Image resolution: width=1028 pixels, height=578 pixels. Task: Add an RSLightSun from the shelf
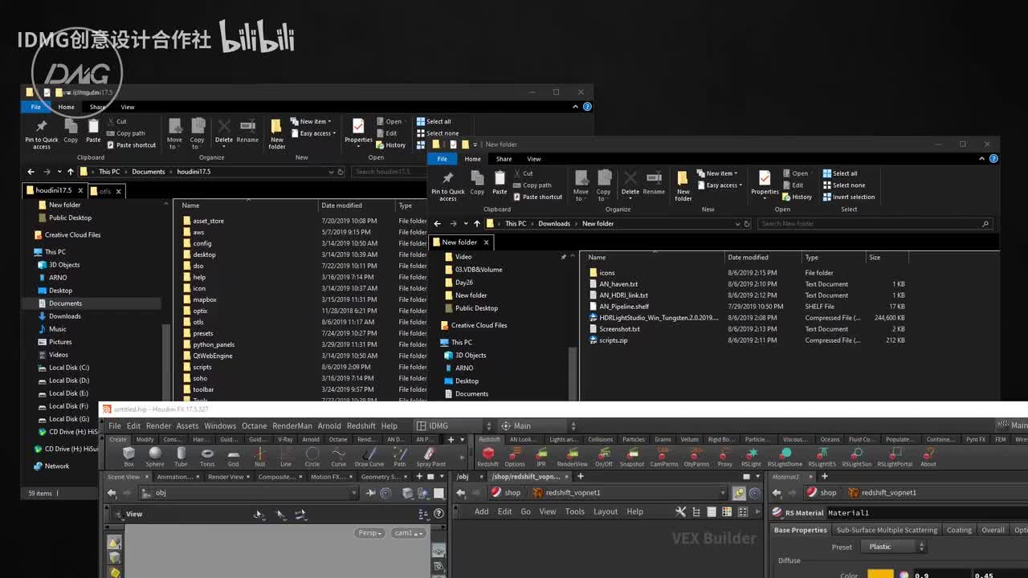click(857, 457)
